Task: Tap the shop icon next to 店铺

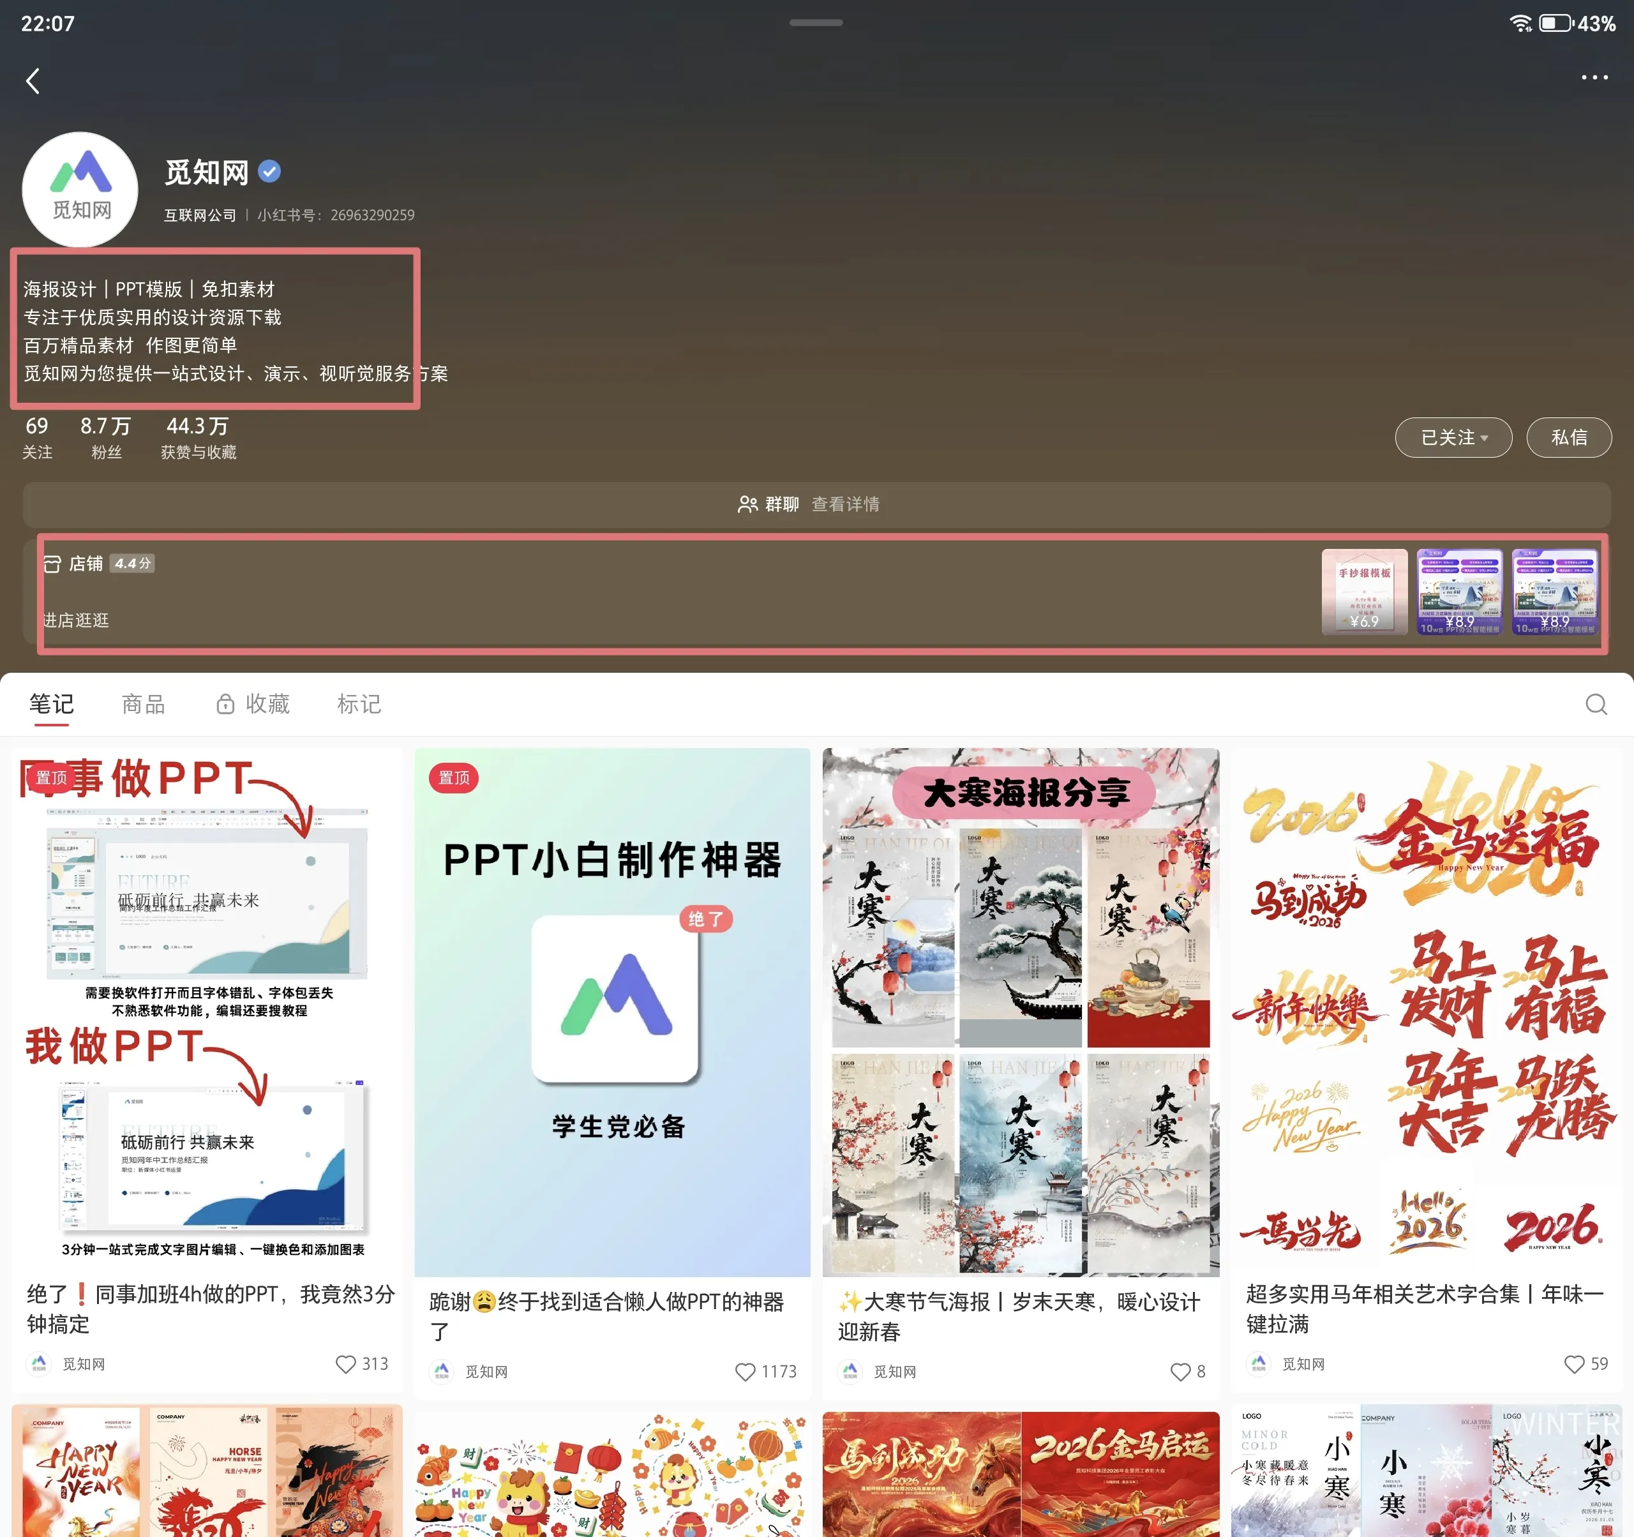Action: [52, 564]
